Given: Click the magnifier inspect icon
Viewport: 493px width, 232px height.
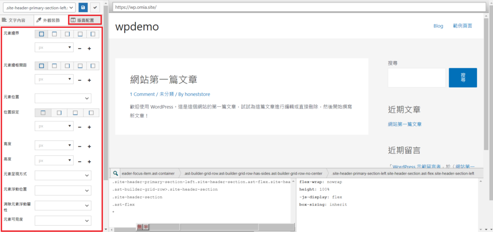Looking at the screenshot, I should 116,173.
